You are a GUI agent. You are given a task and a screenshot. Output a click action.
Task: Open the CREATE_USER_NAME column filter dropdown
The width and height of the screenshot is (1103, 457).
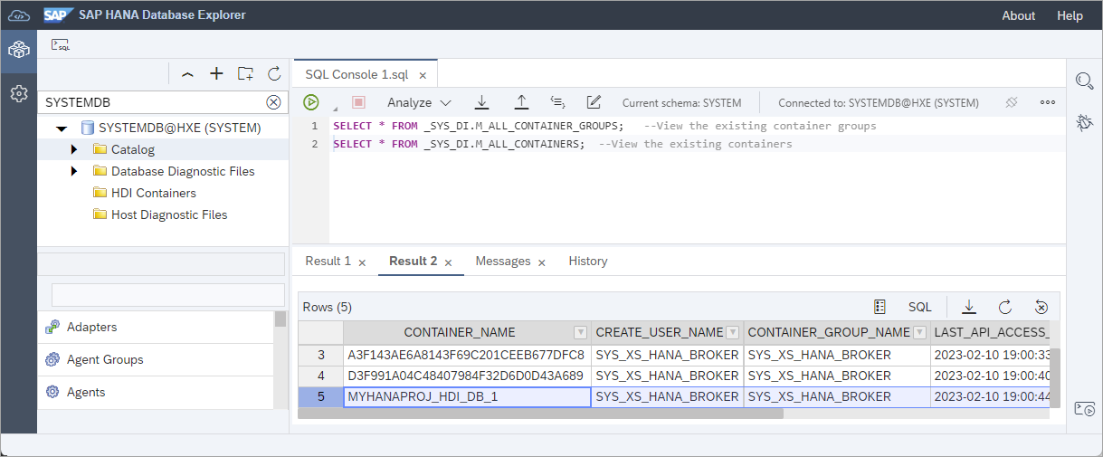pos(733,332)
